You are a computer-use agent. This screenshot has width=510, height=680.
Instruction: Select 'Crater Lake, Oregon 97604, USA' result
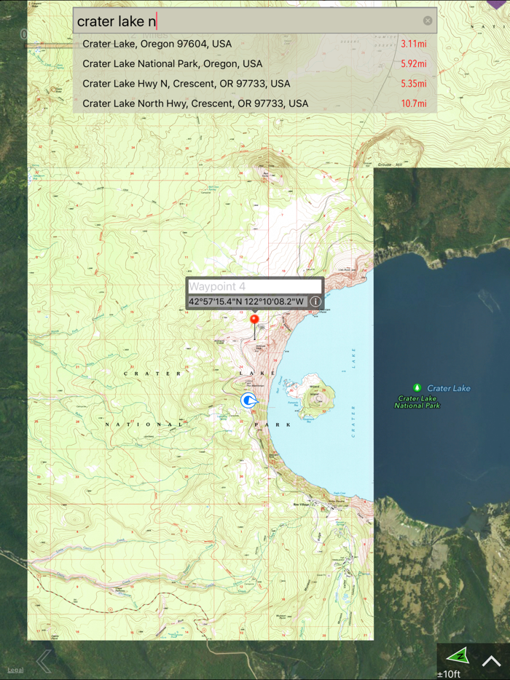tap(254, 44)
